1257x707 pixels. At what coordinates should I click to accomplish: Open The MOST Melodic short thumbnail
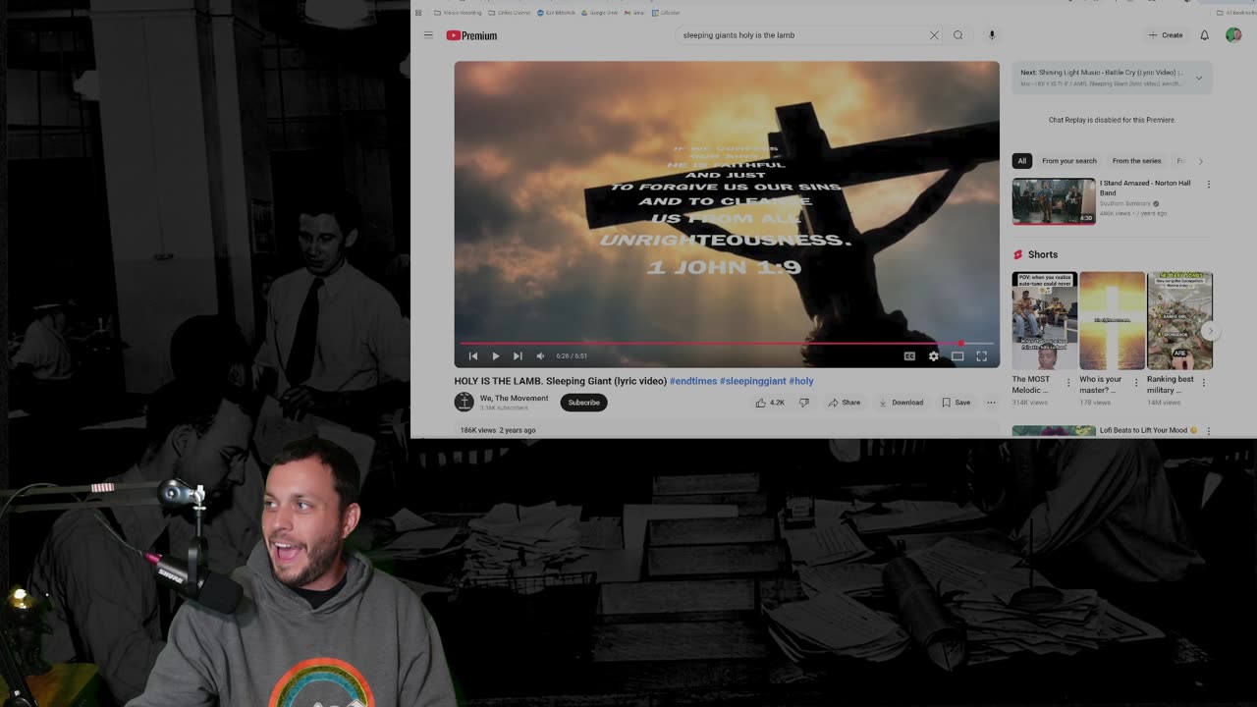pos(1044,320)
